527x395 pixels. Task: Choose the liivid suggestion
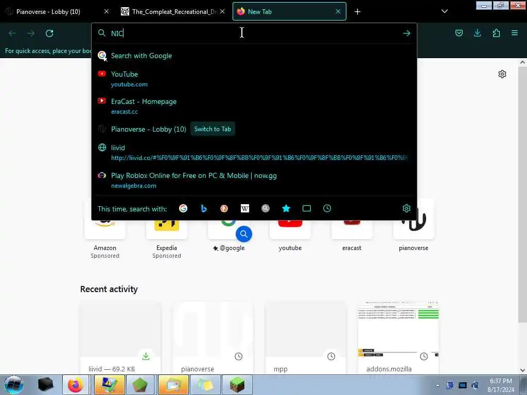click(x=254, y=152)
